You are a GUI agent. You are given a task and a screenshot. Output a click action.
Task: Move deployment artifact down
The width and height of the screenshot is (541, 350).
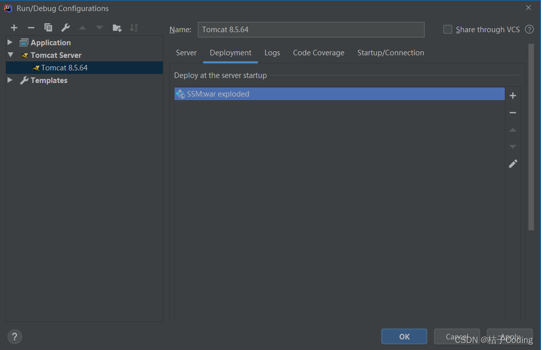coord(513,147)
